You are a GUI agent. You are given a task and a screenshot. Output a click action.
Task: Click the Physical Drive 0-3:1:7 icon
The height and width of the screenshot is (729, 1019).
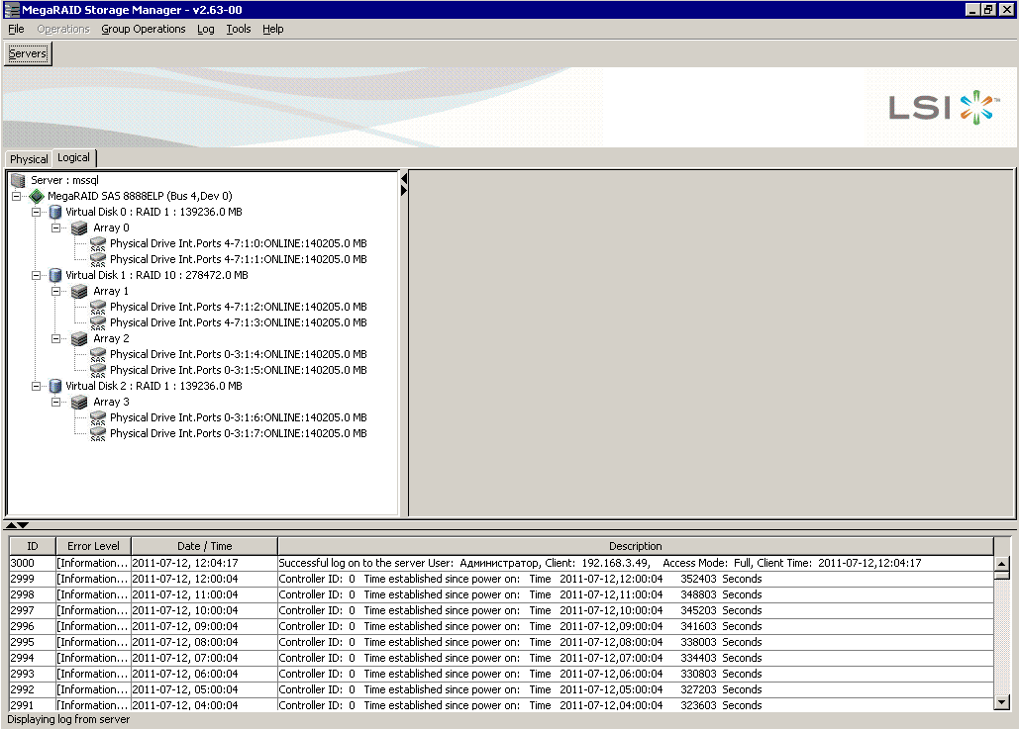point(98,433)
